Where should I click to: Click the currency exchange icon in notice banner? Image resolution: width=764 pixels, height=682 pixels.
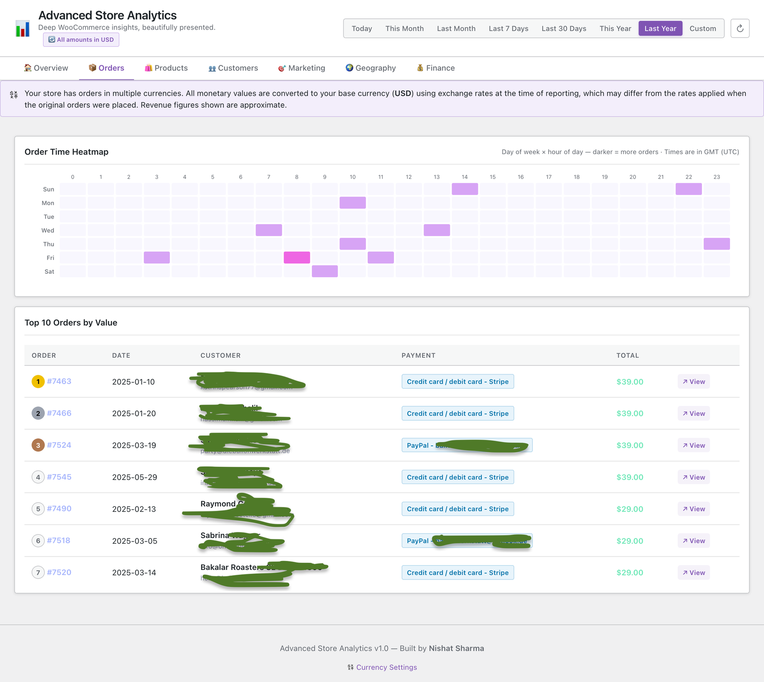coord(14,94)
